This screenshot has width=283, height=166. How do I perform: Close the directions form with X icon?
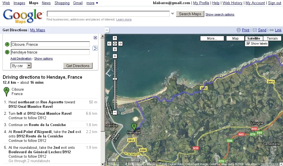point(95,37)
